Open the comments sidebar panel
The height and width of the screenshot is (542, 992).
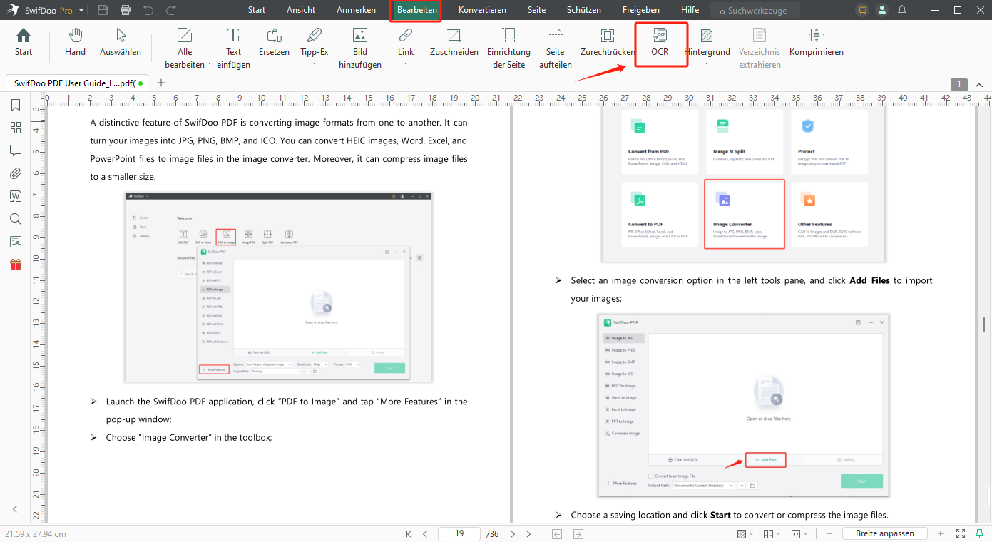coord(16,150)
